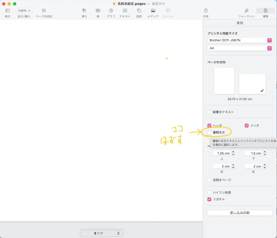Image resolution: width=277 pixels, height=238 pixels.
Task: Select the portrait page orientation thumbnail
Action: (x=224, y=81)
